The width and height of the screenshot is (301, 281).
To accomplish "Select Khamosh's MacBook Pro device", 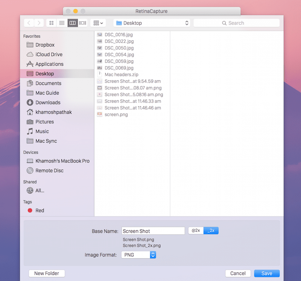I will [57, 161].
